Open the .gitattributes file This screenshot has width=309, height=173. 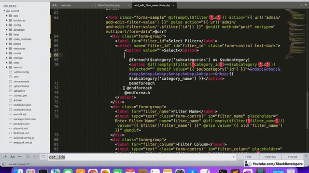coord(21,86)
